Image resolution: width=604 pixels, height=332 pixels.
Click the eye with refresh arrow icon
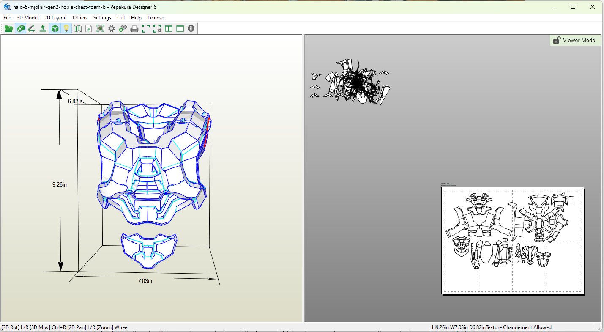(x=123, y=29)
